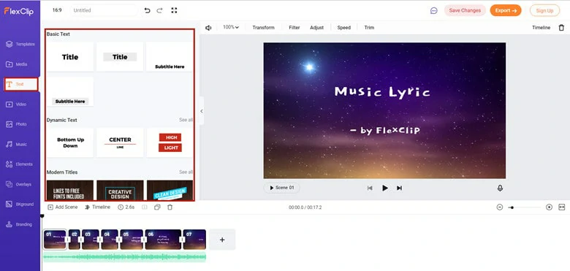Play the video preview
This screenshot has height=271, width=570.
pos(385,188)
